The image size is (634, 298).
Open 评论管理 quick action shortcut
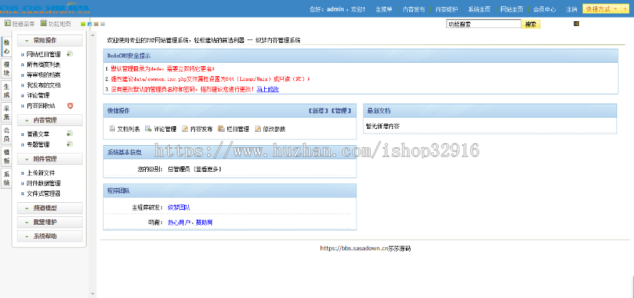pyautogui.click(x=161, y=129)
